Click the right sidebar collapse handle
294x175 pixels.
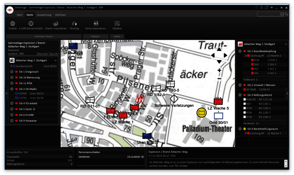pyautogui.click(x=287, y=93)
